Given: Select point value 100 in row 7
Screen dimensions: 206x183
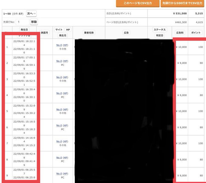Looking at the screenshot, I should 201,143.
